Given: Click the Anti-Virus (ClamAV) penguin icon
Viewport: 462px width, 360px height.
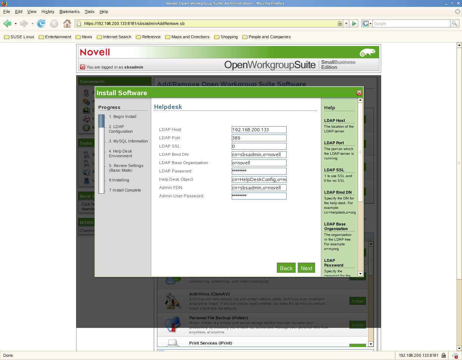Looking at the screenshot, I should tap(173, 301).
